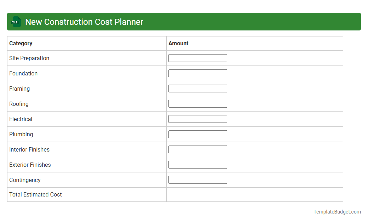Viewport: 368px width, 222px height.
Task: Focus the Roofing cost input box
Action: pyautogui.click(x=198, y=103)
